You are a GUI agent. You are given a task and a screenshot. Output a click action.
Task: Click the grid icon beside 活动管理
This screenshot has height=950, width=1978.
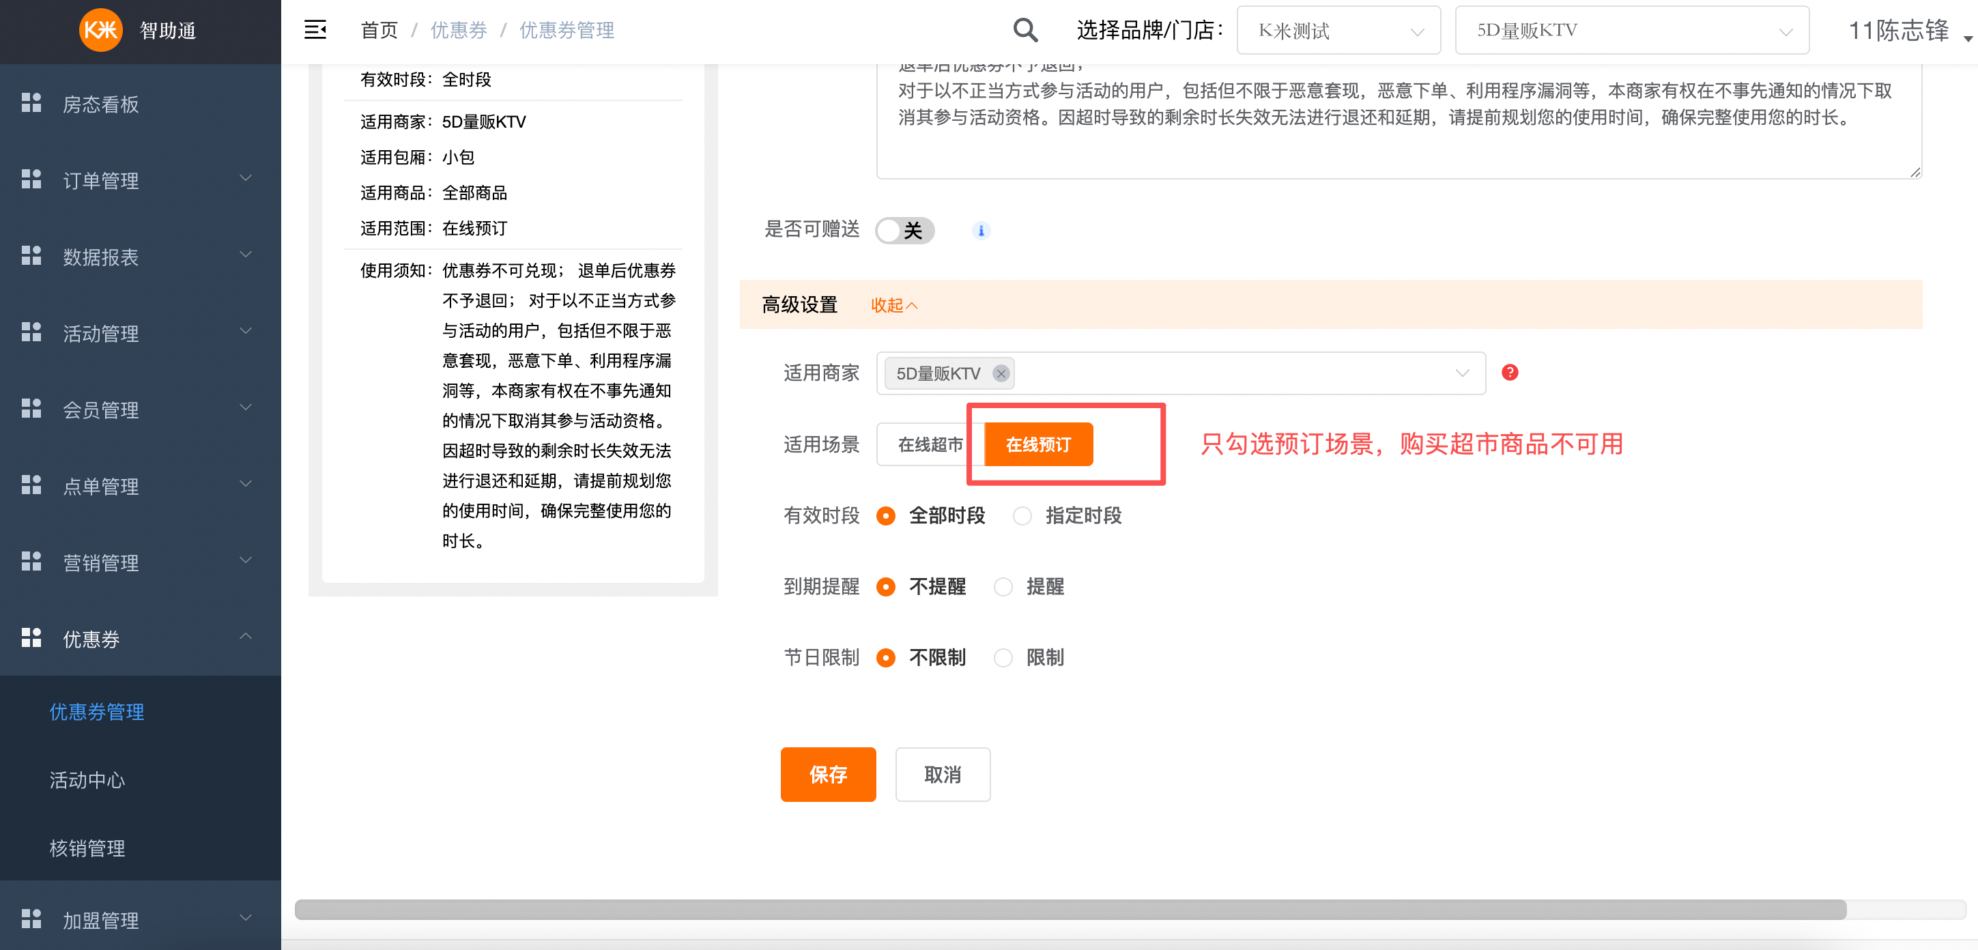point(31,332)
